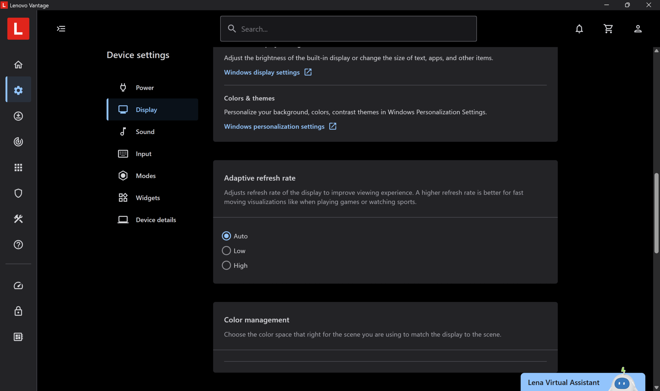The width and height of the screenshot is (660, 391).
Task: Click the sidebar download updates icon
Action: [x=18, y=116]
